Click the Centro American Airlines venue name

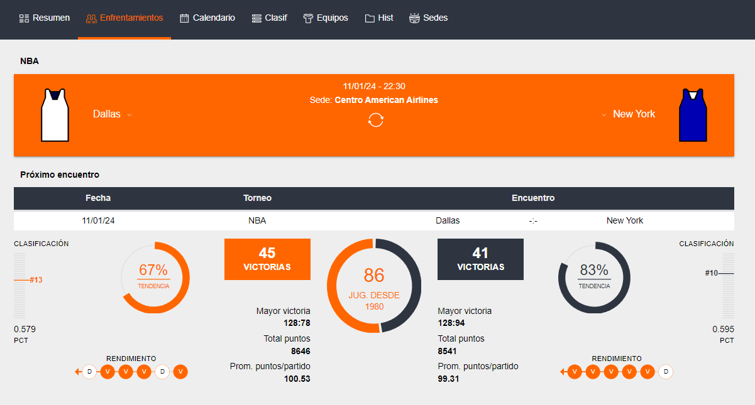[386, 100]
